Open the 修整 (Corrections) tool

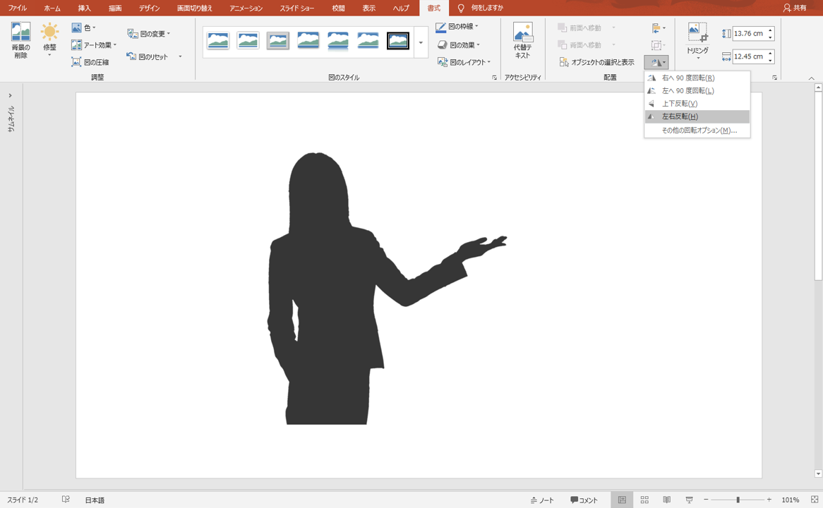pyautogui.click(x=49, y=33)
